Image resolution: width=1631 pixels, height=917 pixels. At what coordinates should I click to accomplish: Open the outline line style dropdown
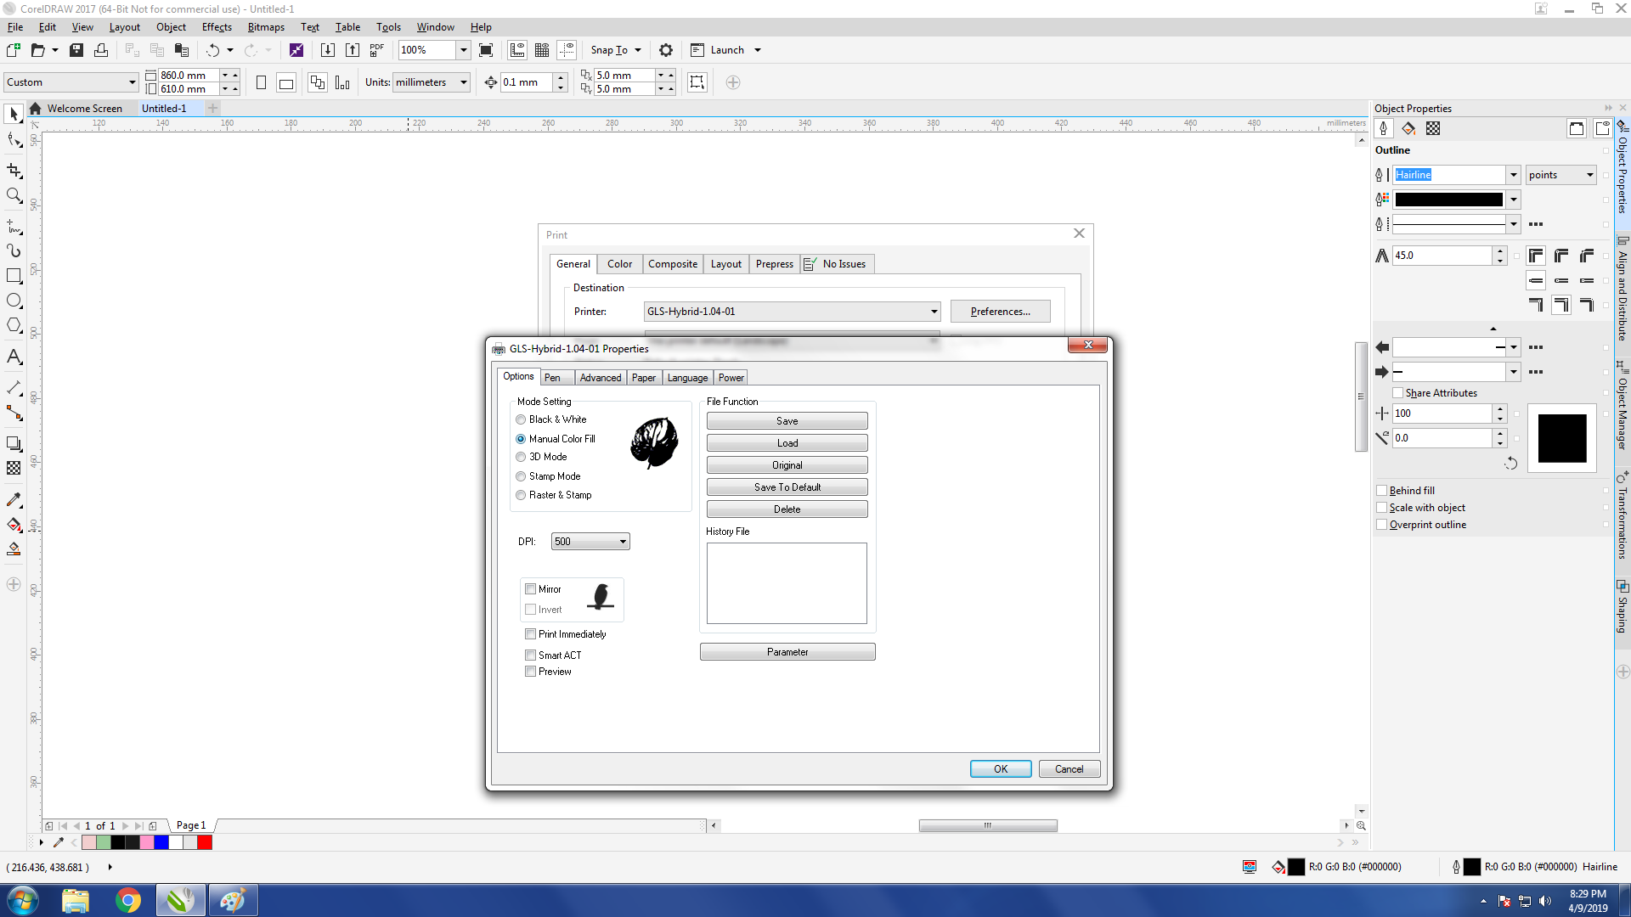coord(1513,224)
